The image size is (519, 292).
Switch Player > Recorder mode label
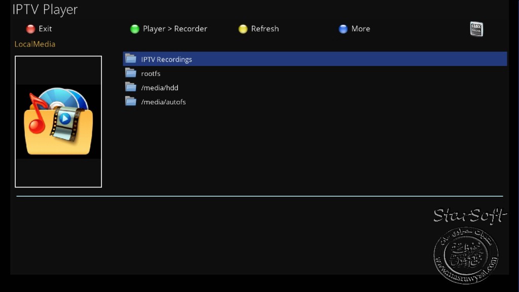pos(175,29)
